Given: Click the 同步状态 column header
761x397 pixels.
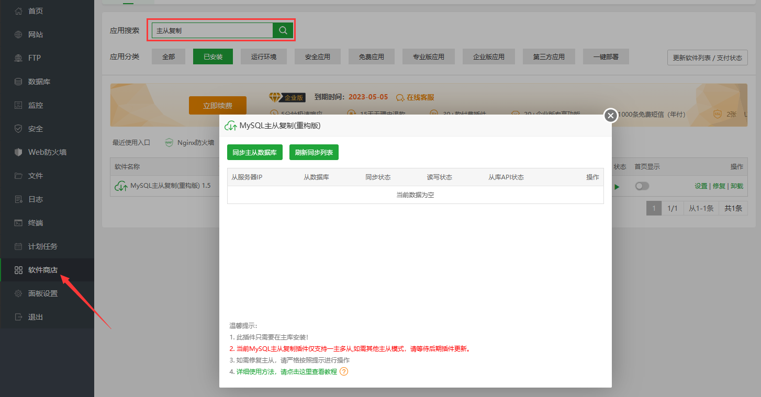Looking at the screenshot, I should pyautogui.click(x=378, y=177).
